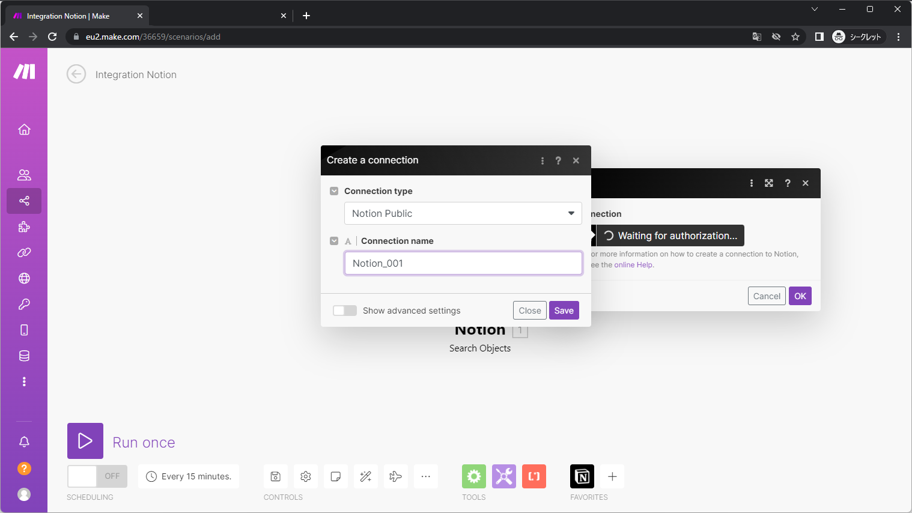912x513 pixels.
Task: Bookmark this page with star icon
Action: point(795,37)
